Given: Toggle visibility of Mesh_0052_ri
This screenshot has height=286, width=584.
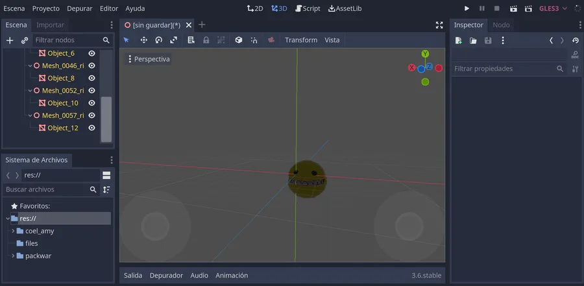Looking at the screenshot, I should pyautogui.click(x=91, y=91).
